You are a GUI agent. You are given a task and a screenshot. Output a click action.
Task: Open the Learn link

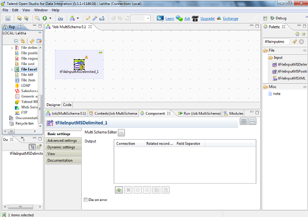pyautogui.click(x=170, y=18)
